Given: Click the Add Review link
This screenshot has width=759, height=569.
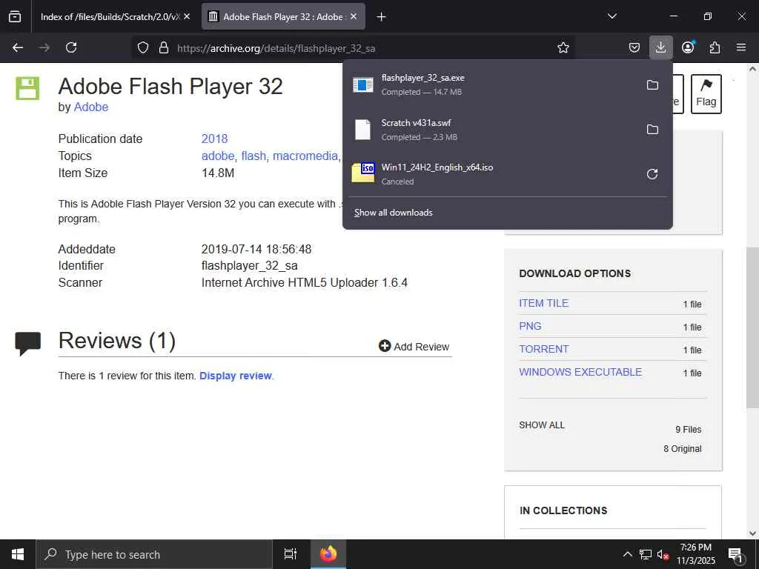Looking at the screenshot, I should point(421,347).
